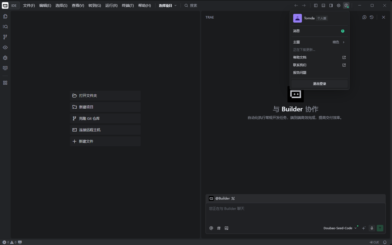This screenshot has width=392, height=245.
Task: Click the @ mention icon in the chat input
Action: pyautogui.click(x=211, y=228)
